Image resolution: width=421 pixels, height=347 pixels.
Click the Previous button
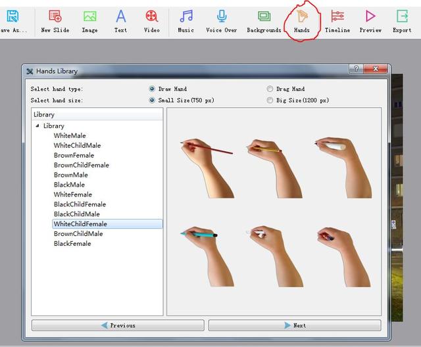(x=118, y=325)
